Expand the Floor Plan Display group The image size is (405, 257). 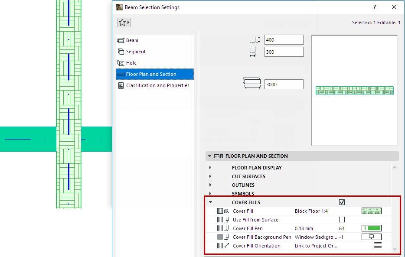click(210, 168)
